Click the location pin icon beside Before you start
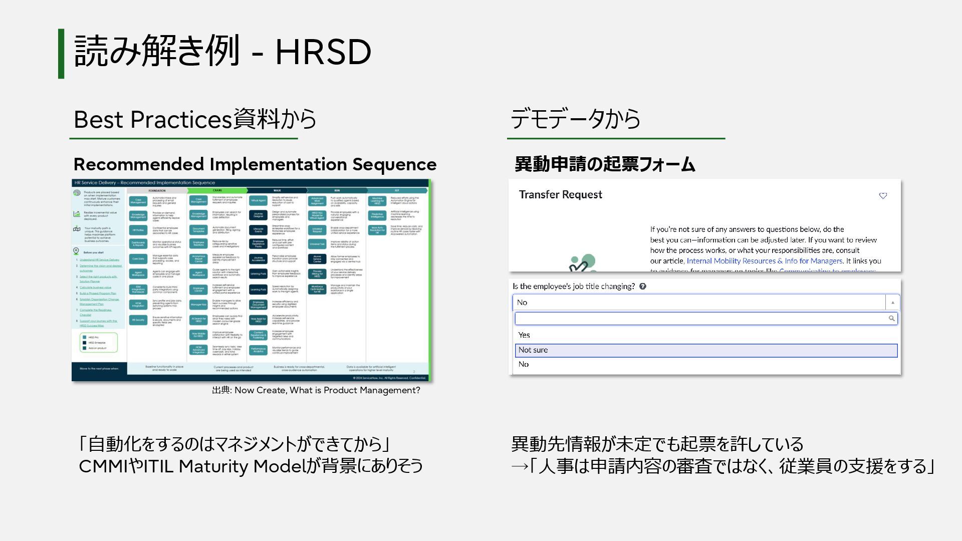The height and width of the screenshot is (541, 962). point(76,251)
